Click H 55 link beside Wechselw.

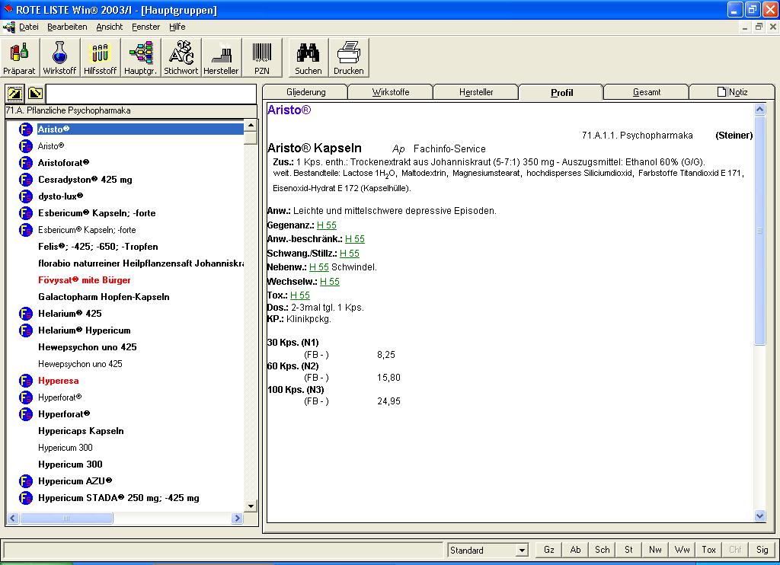tap(329, 282)
